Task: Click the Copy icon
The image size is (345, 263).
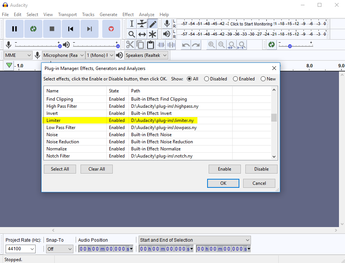Action: [140, 45]
